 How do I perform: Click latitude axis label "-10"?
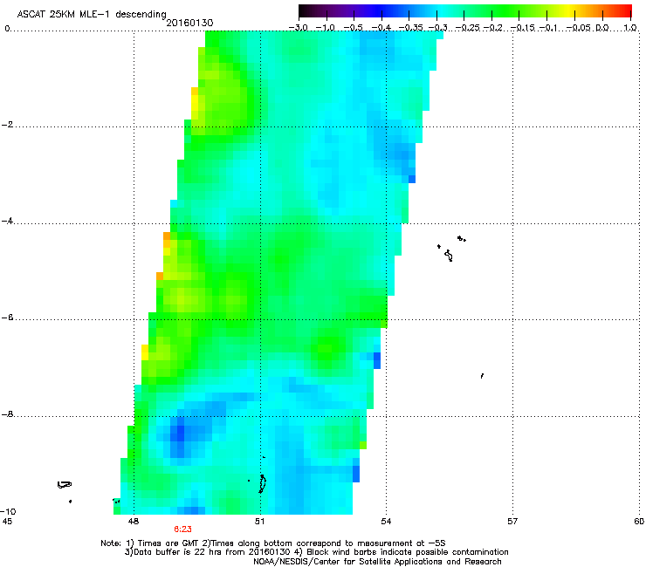[8, 511]
